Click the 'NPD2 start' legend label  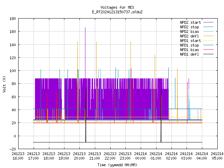[x=190, y=22]
